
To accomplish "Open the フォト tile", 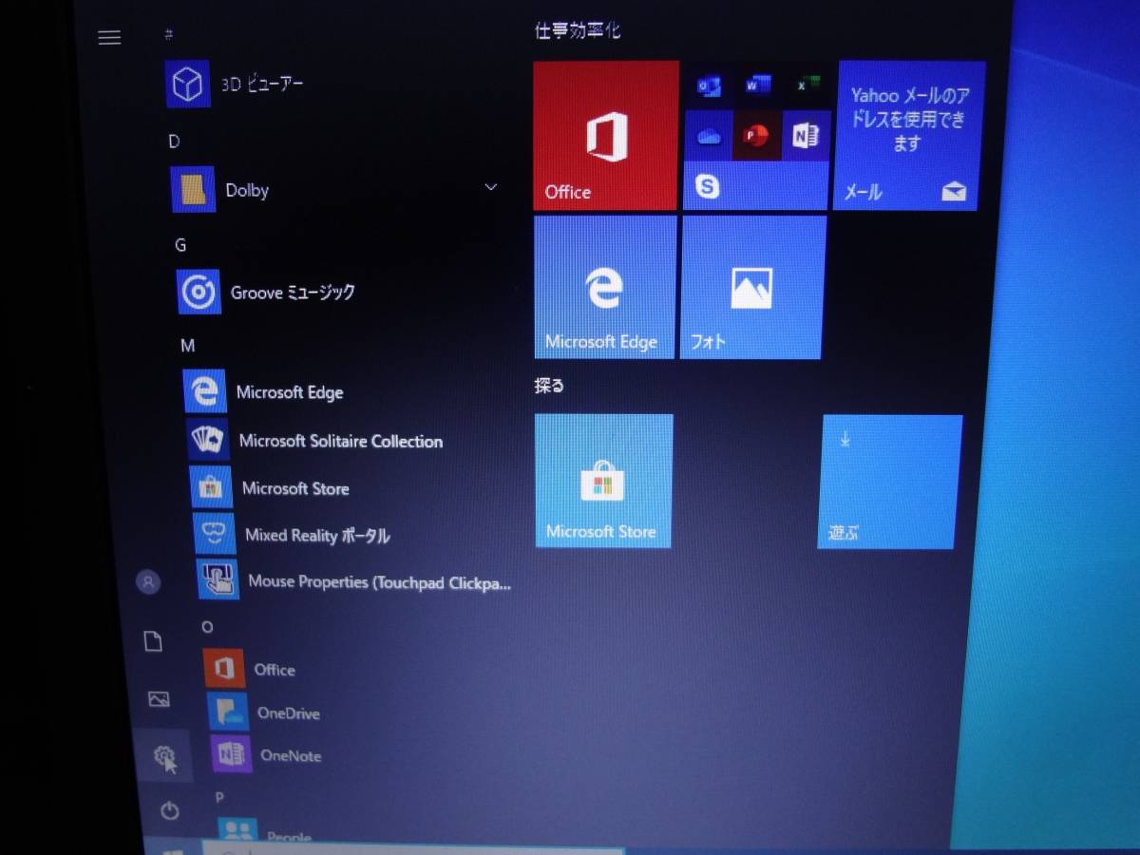I will 750,288.
